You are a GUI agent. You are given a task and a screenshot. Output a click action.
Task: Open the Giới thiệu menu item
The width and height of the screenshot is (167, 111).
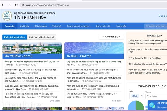point(24,26)
